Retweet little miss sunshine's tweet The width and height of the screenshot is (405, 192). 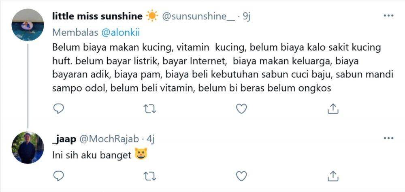(150, 109)
